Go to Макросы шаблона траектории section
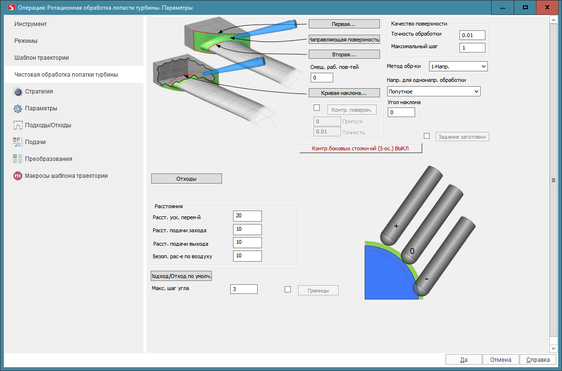 pyautogui.click(x=66, y=176)
